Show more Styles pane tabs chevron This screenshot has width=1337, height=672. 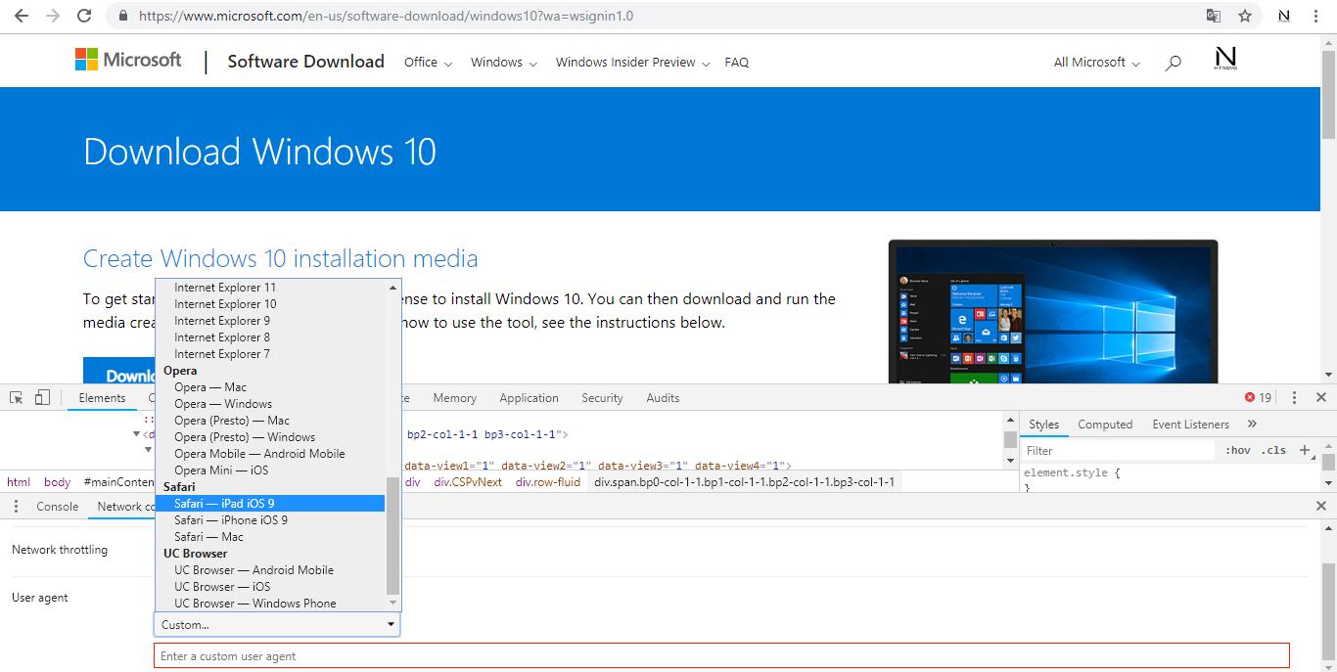pos(1252,424)
